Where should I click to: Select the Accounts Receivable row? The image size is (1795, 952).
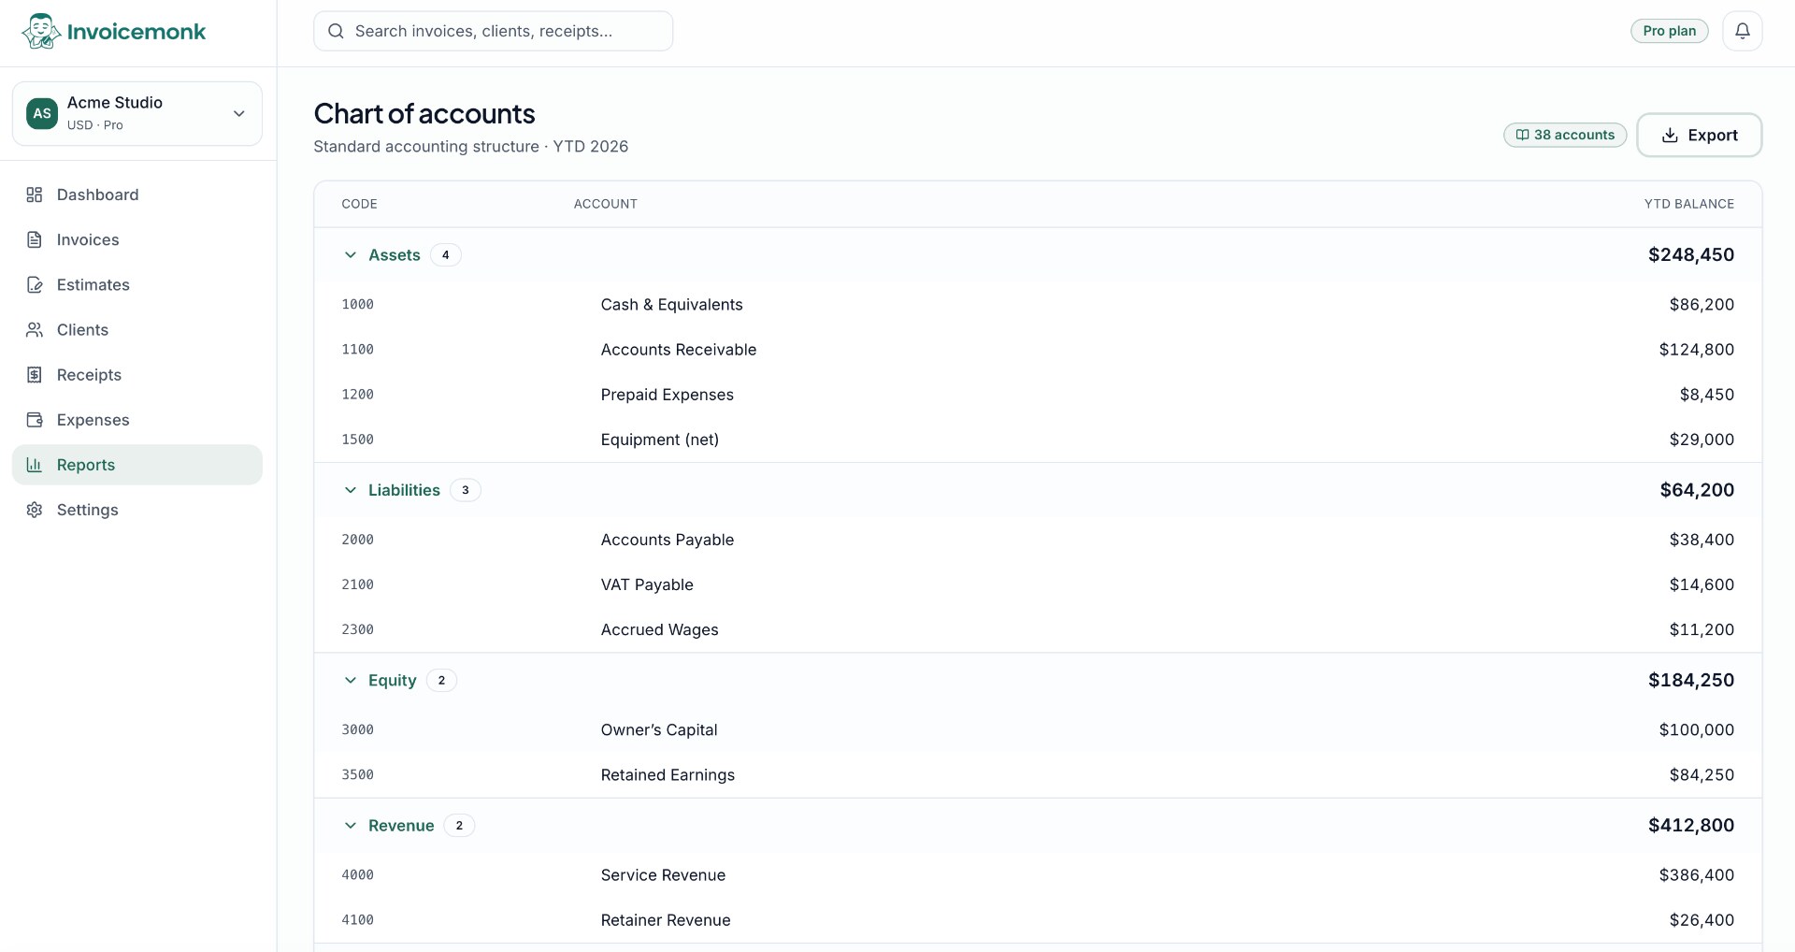1038,349
